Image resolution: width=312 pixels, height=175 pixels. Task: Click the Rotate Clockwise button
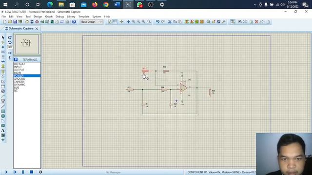[10, 37]
